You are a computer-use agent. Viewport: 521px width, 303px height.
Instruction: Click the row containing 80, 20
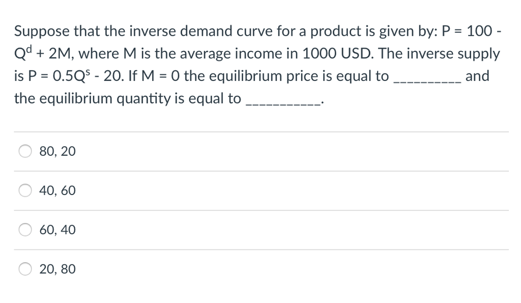click(260, 151)
